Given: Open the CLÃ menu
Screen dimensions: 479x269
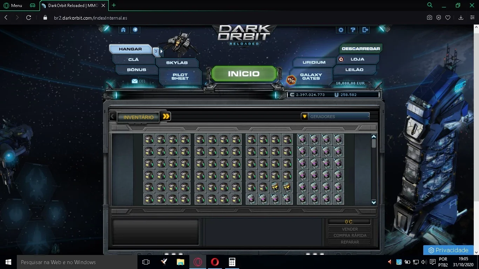Looking at the screenshot, I should click(x=134, y=60).
